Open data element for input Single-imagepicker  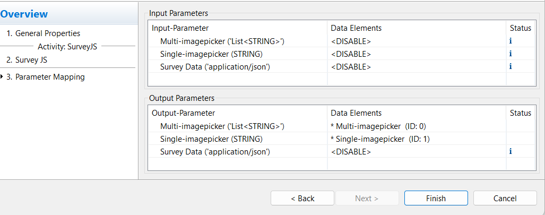click(x=417, y=54)
